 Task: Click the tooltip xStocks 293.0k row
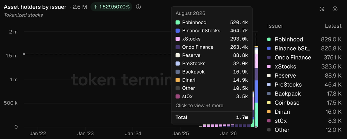[211, 39]
